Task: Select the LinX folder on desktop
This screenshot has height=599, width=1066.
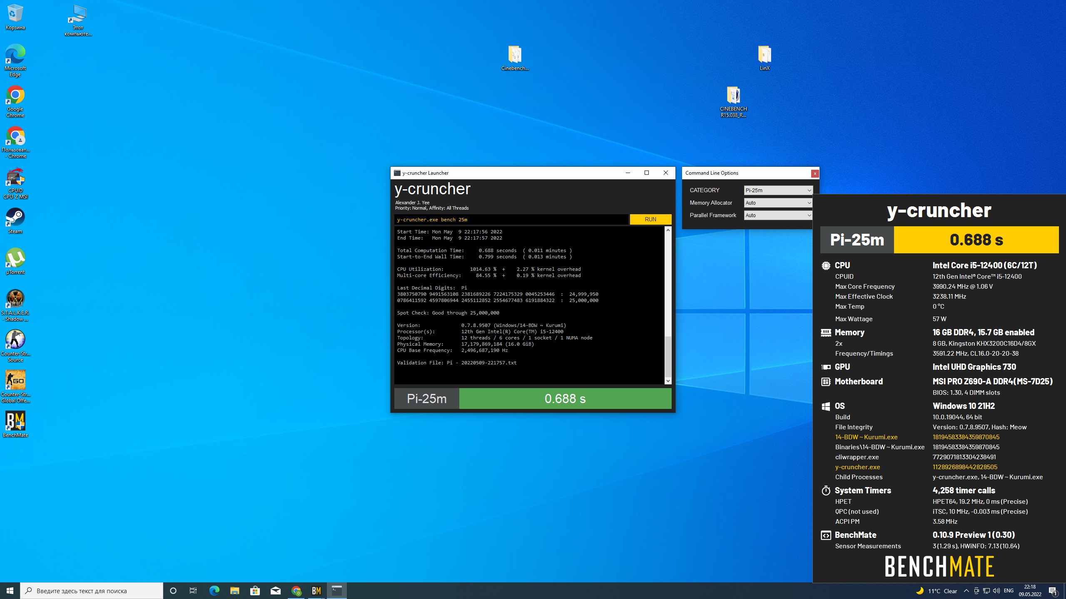Action: click(x=765, y=58)
